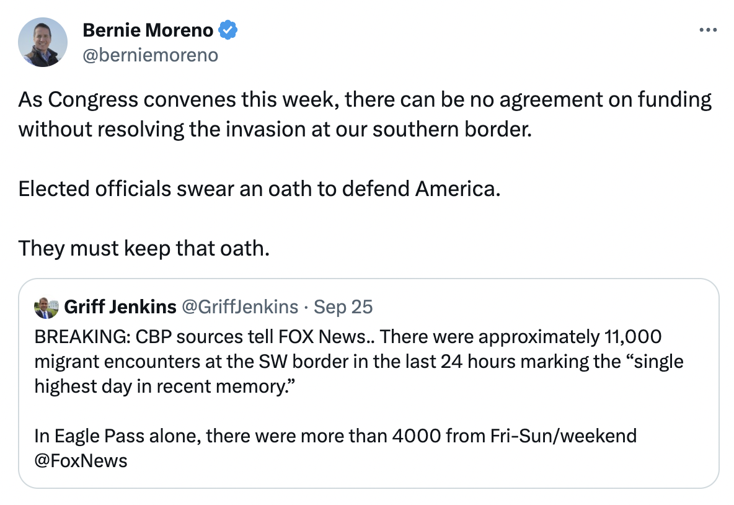Open Griff Jenkins' name in quoted tweet

pos(120,306)
